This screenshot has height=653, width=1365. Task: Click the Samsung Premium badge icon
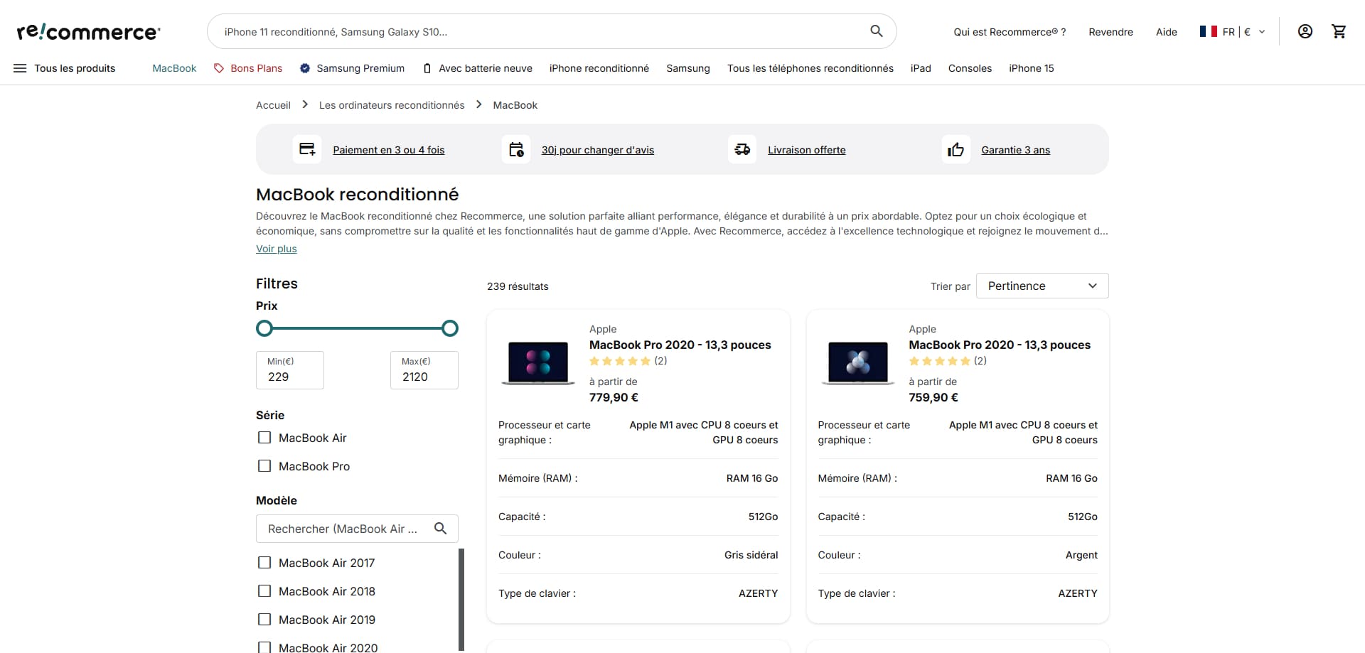(x=305, y=68)
